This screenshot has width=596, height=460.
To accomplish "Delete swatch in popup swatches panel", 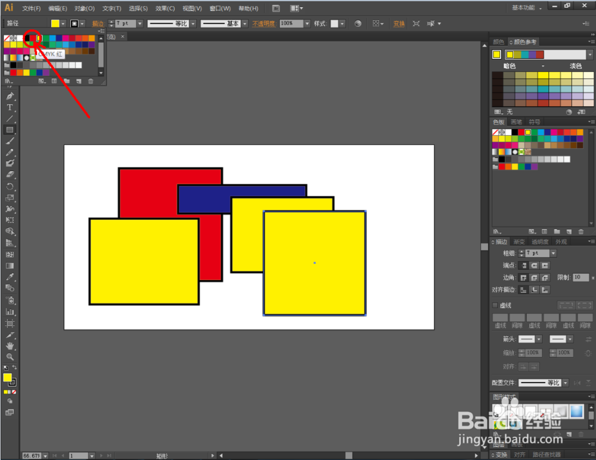I will 91,81.
